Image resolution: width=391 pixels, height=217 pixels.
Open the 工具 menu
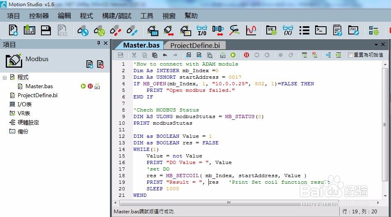[146, 16]
